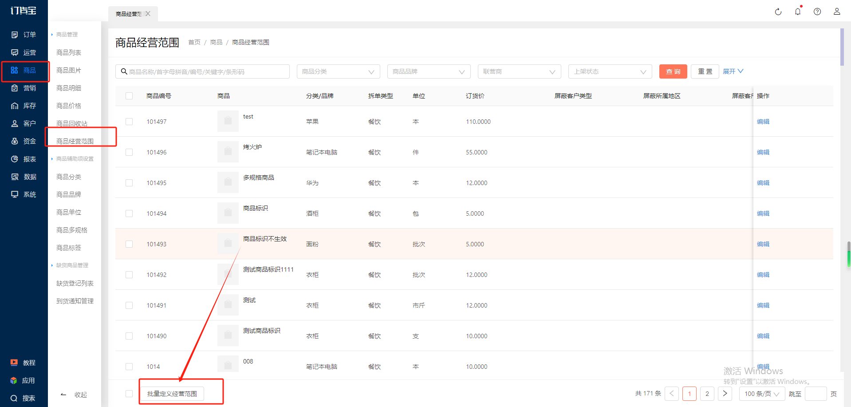
Task: Click the product name search field
Action: (204, 71)
